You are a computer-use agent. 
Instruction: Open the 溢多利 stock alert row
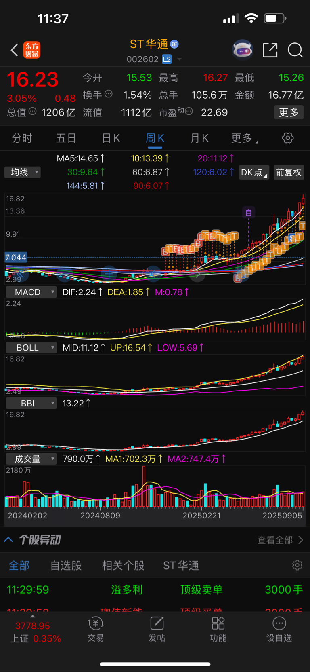[x=155, y=590]
